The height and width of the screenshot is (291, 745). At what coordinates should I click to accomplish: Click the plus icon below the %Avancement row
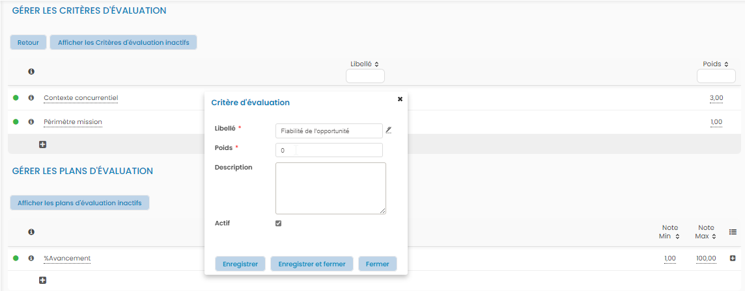coord(42,281)
